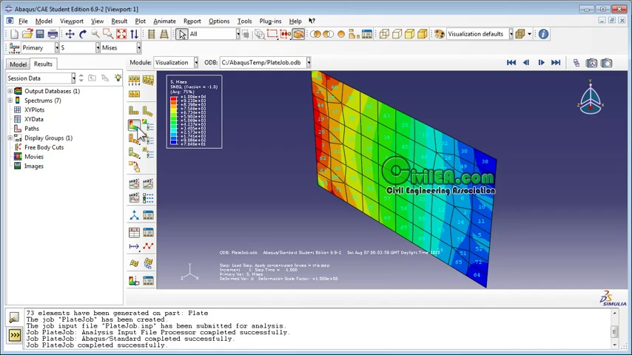Click the Save toolbar icon

click(x=40, y=34)
